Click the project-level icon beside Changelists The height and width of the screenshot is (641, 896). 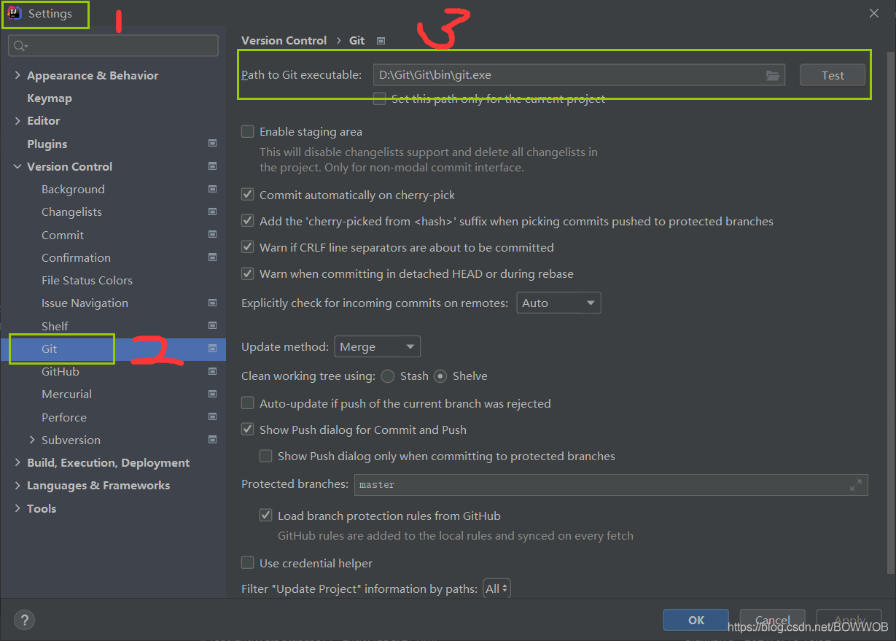pos(212,211)
